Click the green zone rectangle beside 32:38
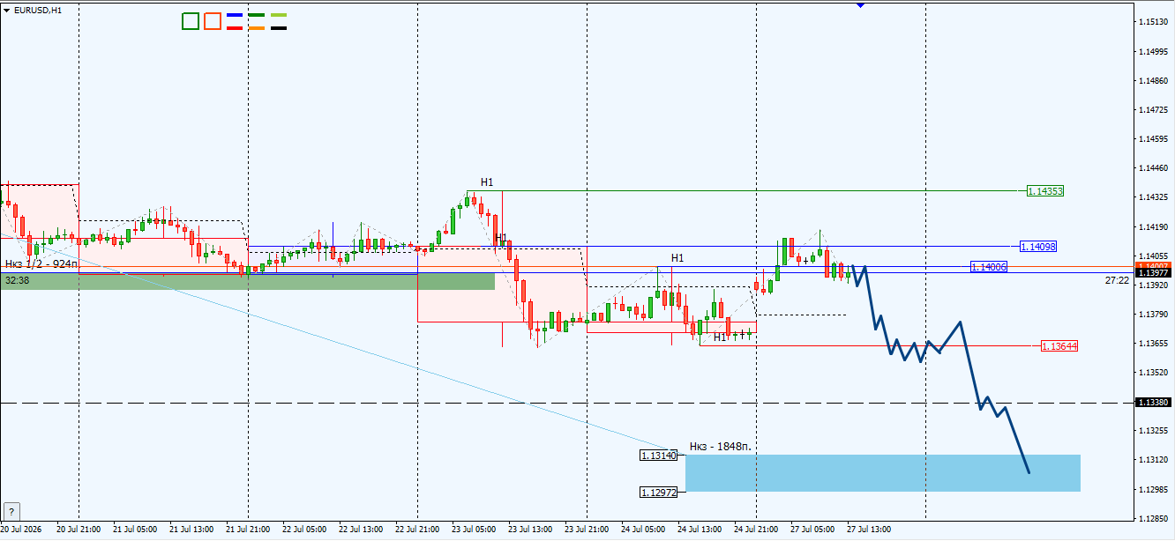The height and width of the screenshot is (541, 1175). (x=248, y=281)
